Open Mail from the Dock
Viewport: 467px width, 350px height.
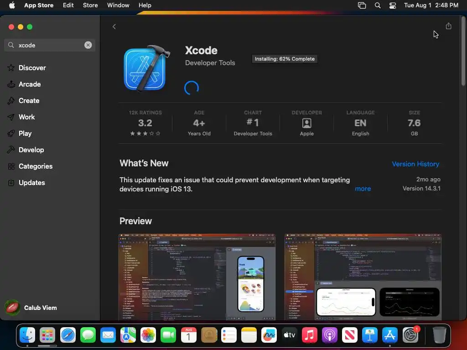coord(108,335)
